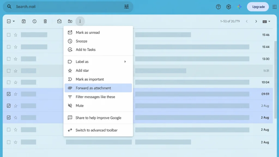The height and width of the screenshot is (157, 279).
Task: Open the email received at 10:04
Action: 138,82
